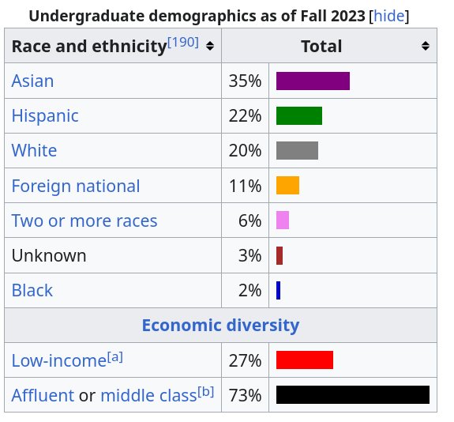Open the Asian link

(32, 81)
